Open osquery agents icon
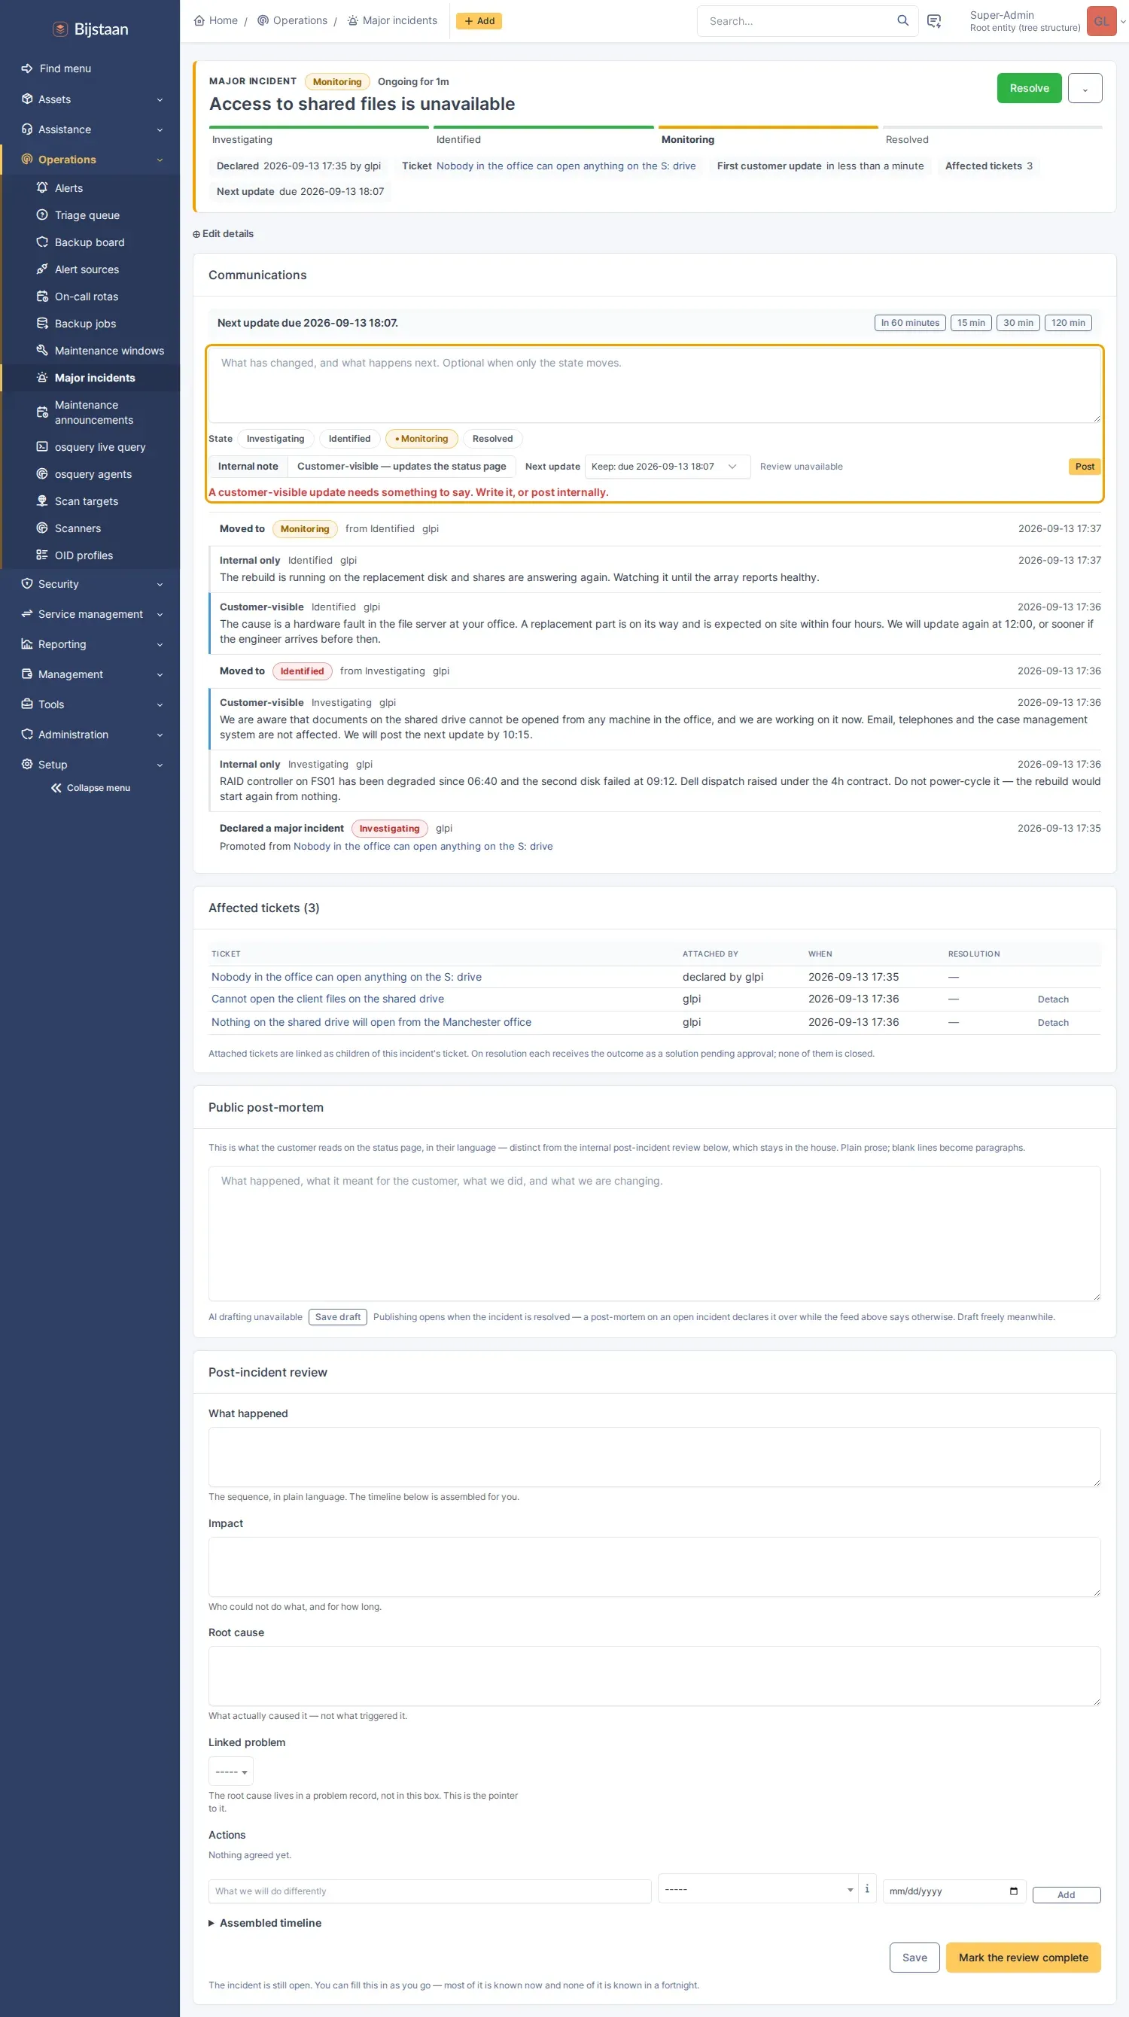1129x2017 pixels. click(42, 473)
